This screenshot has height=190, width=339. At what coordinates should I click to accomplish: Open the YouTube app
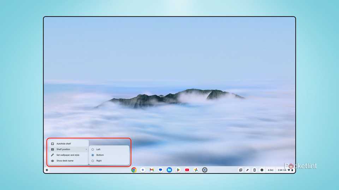[187, 170]
